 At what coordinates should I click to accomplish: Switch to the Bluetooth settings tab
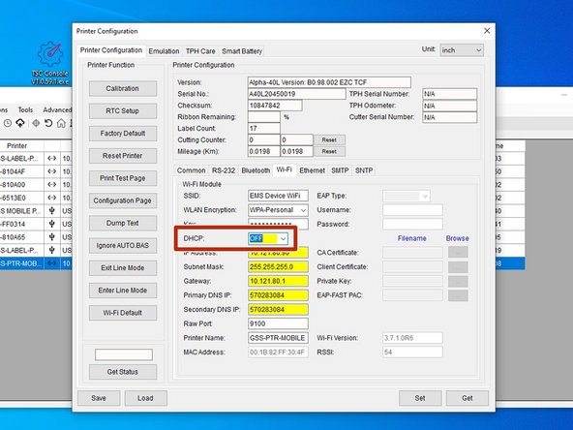pyautogui.click(x=256, y=170)
